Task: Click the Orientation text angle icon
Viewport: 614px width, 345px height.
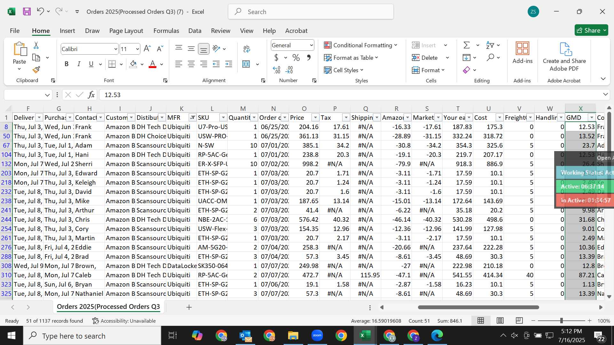Action: (216, 49)
